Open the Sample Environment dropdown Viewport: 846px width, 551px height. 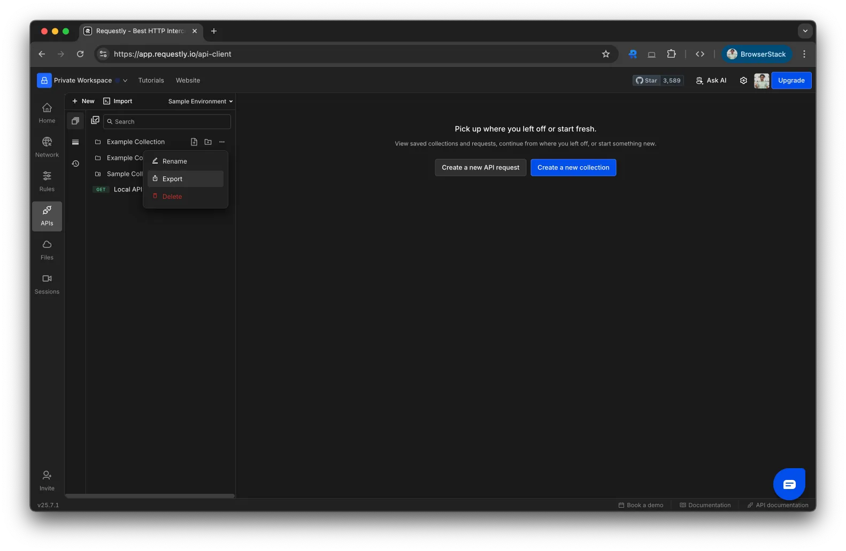pyautogui.click(x=201, y=101)
